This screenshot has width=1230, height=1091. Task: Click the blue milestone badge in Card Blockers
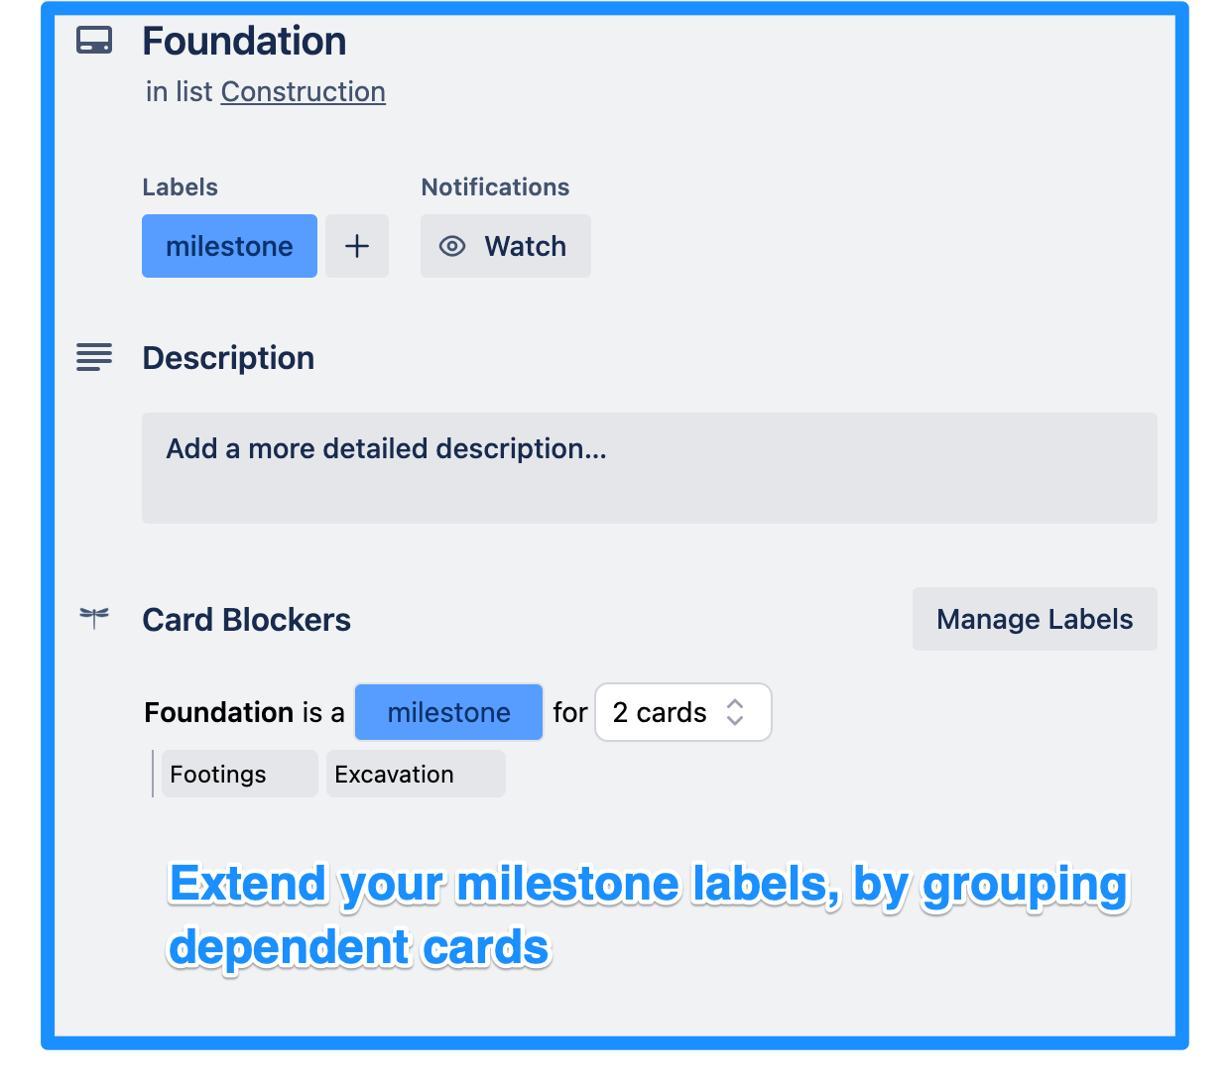coord(448,712)
